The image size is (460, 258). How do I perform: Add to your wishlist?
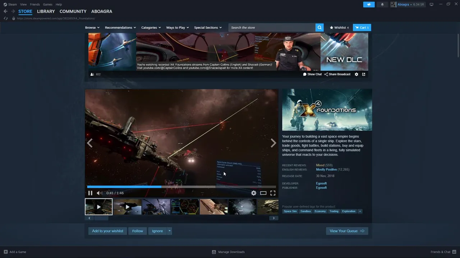pos(107,231)
